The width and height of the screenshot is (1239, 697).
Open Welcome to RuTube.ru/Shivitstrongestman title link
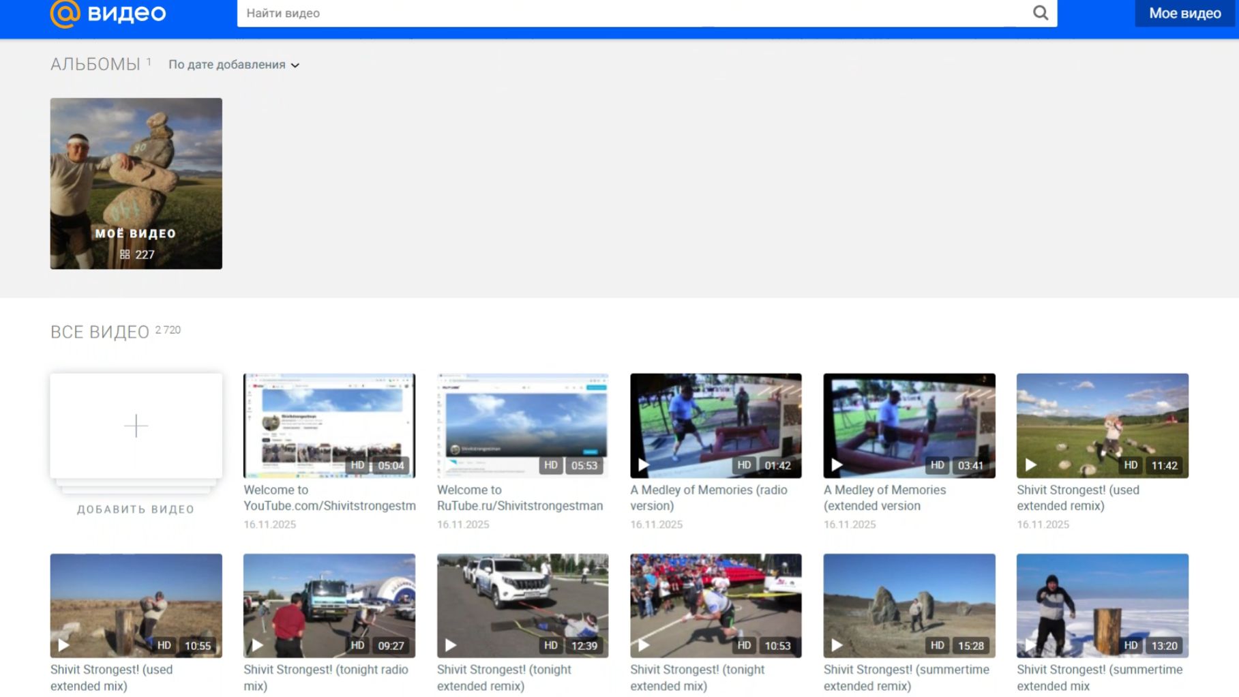click(520, 498)
